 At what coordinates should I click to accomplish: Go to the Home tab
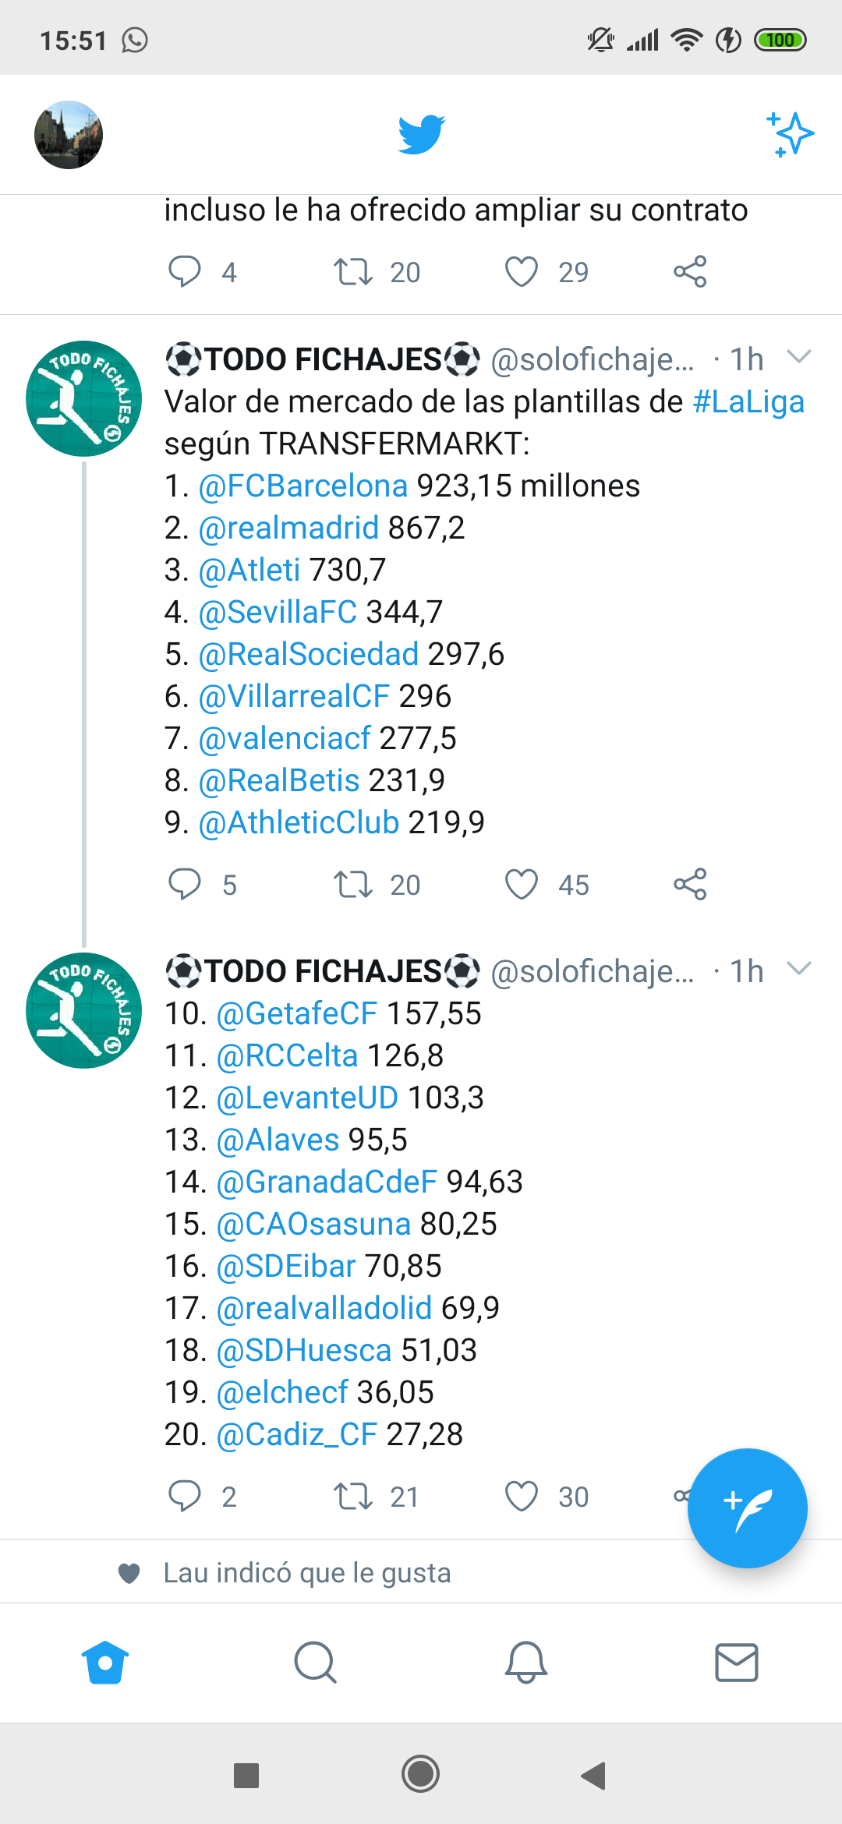click(x=105, y=1663)
